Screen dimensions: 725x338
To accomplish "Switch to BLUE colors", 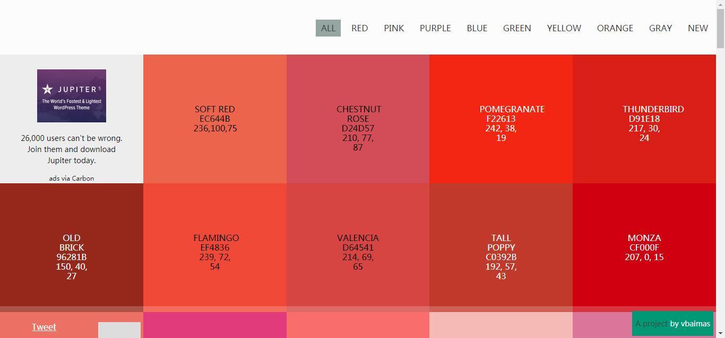I will (x=477, y=28).
